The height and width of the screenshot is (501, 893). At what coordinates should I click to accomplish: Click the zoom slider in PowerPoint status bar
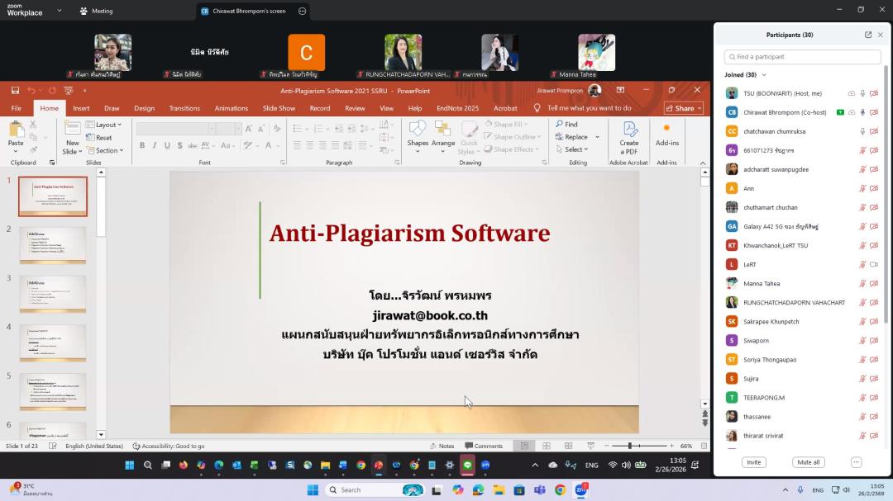(629, 446)
